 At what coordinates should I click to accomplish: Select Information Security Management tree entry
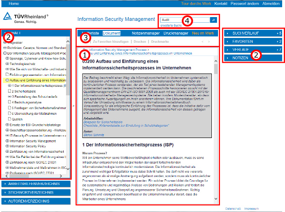click(32, 141)
